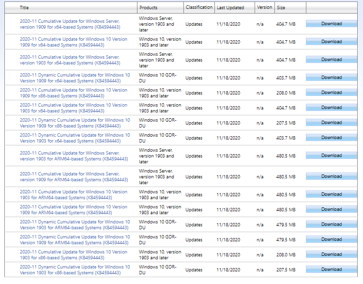
Task: Download Dynamic Windows 10 1903 ARM64 update
Action: tap(332, 224)
